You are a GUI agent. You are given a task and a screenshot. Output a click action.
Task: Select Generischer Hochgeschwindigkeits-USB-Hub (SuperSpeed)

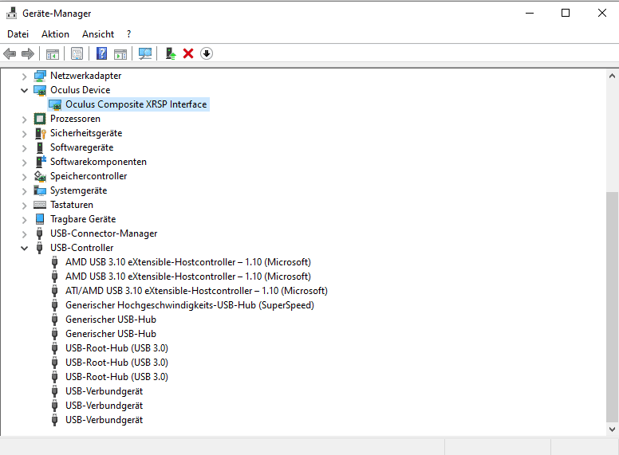(190, 305)
